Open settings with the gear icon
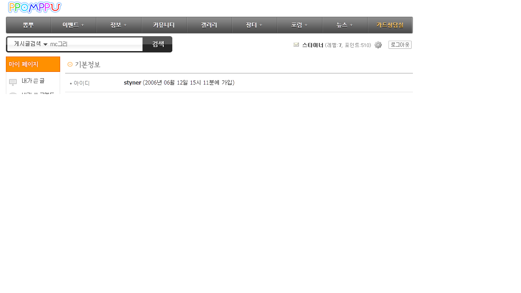521x293 pixels. tap(378, 45)
